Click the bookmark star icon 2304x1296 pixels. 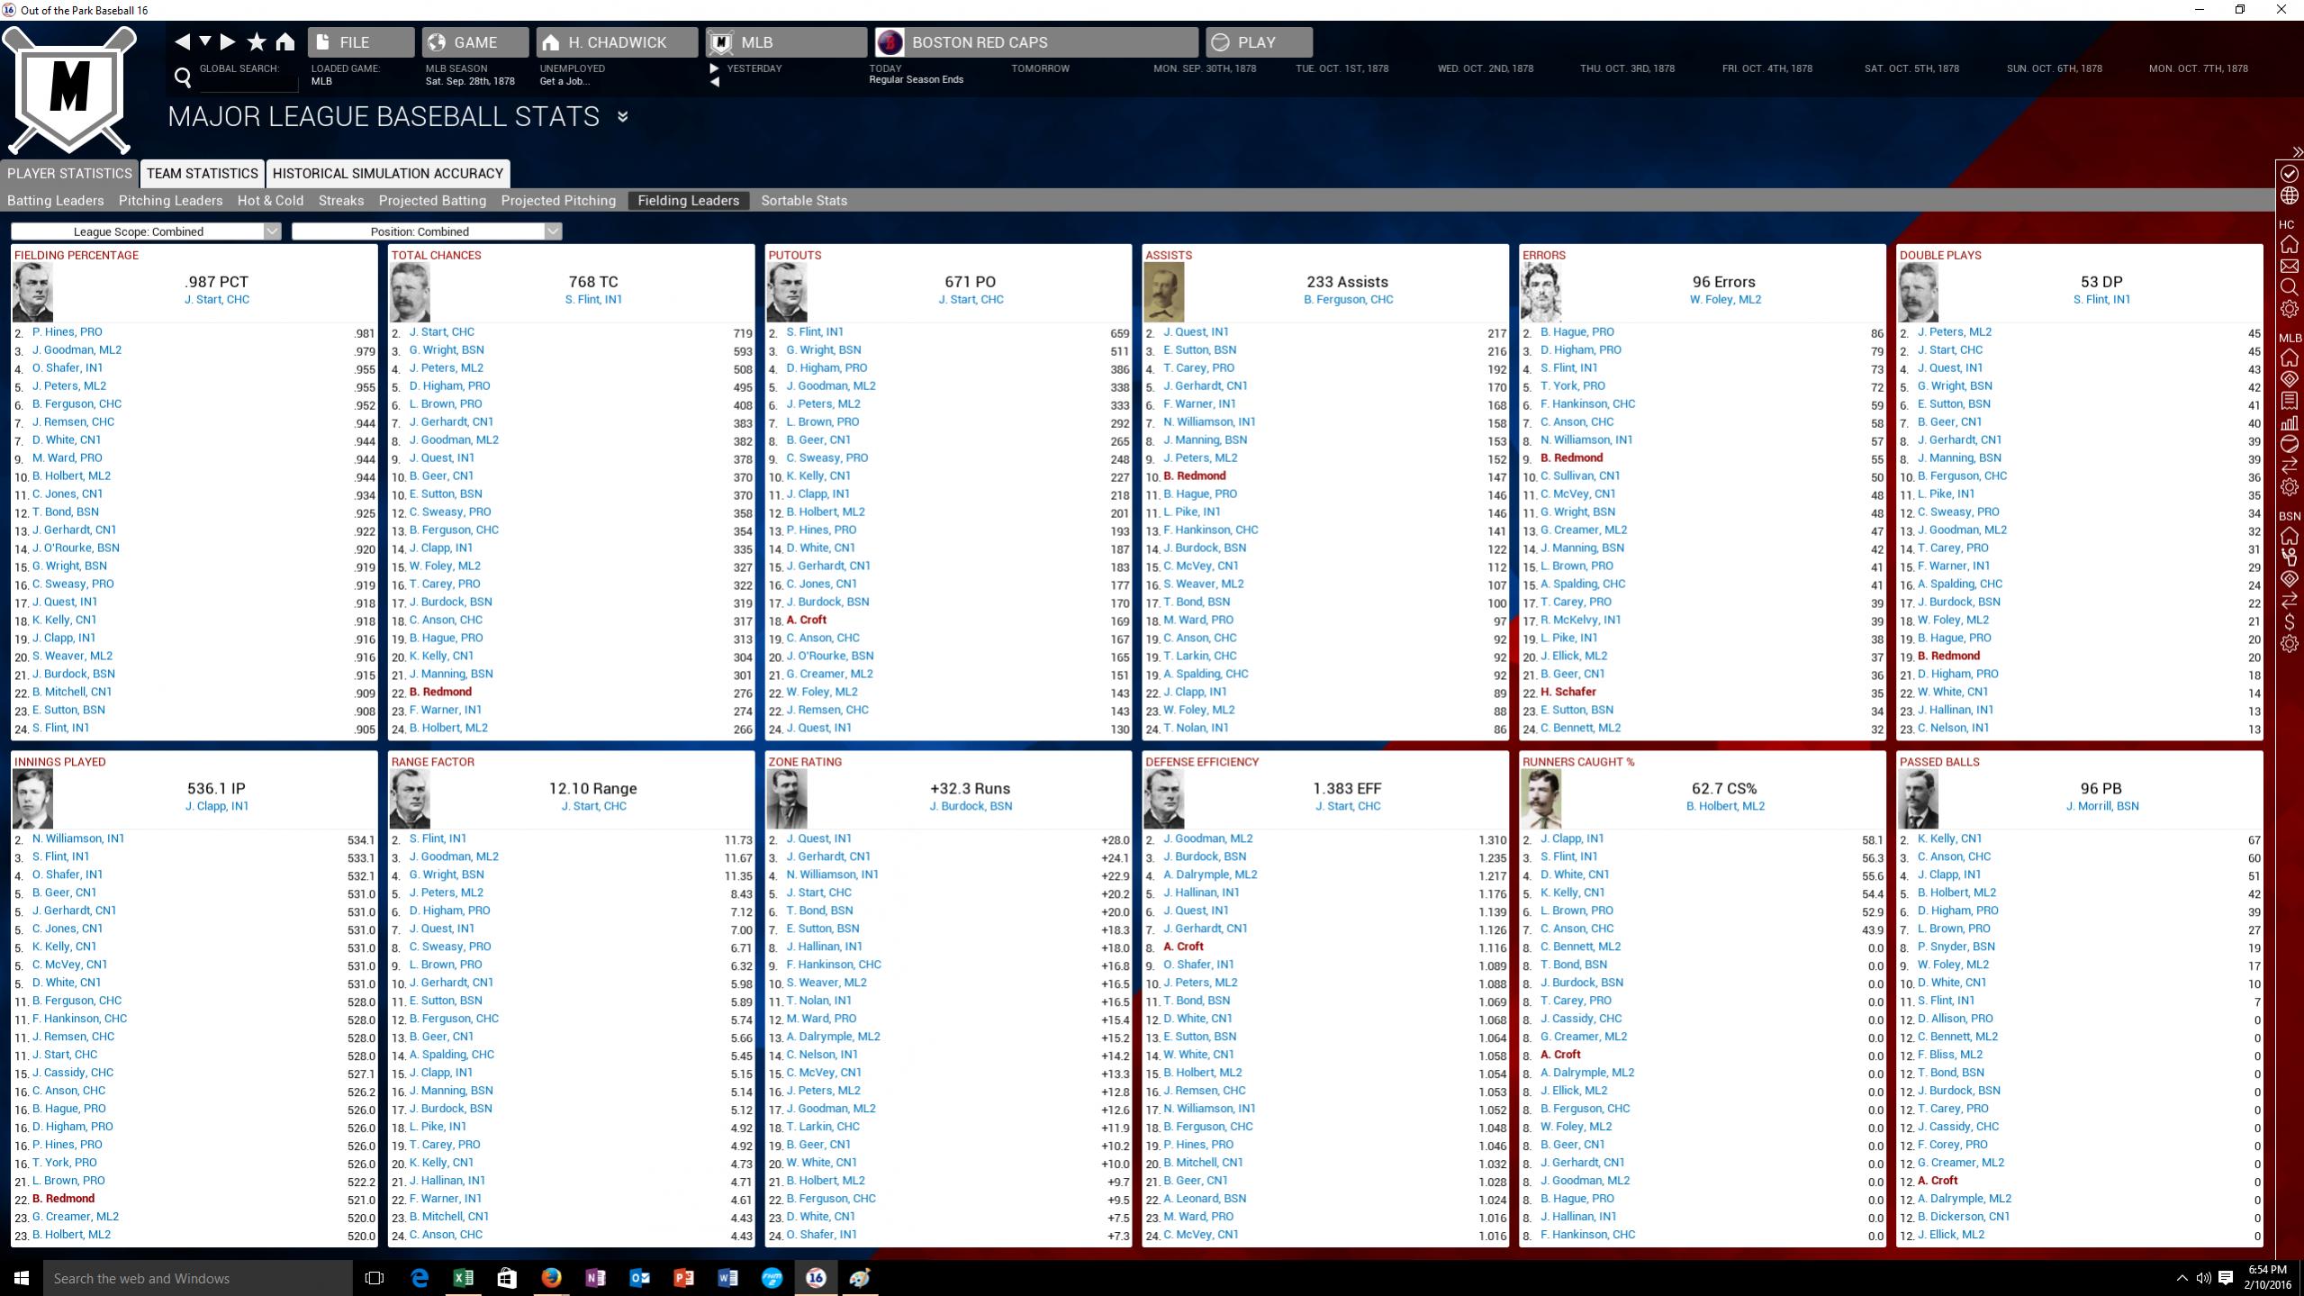[257, 41]
